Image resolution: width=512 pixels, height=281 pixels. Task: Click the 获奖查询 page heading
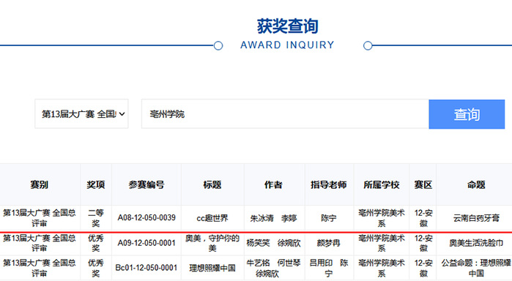[287, 26]
